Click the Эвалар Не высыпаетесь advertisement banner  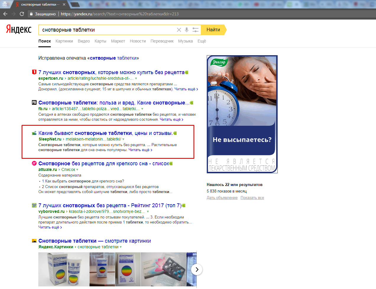click(242, 114)
